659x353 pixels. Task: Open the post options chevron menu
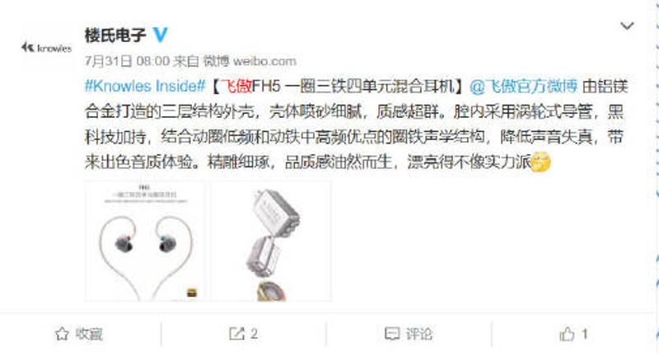point(627,26)
